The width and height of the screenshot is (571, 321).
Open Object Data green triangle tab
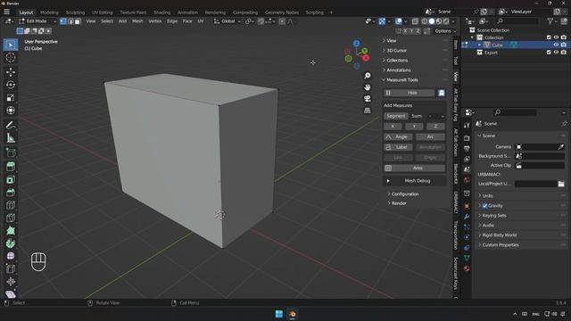coord(467,258)
